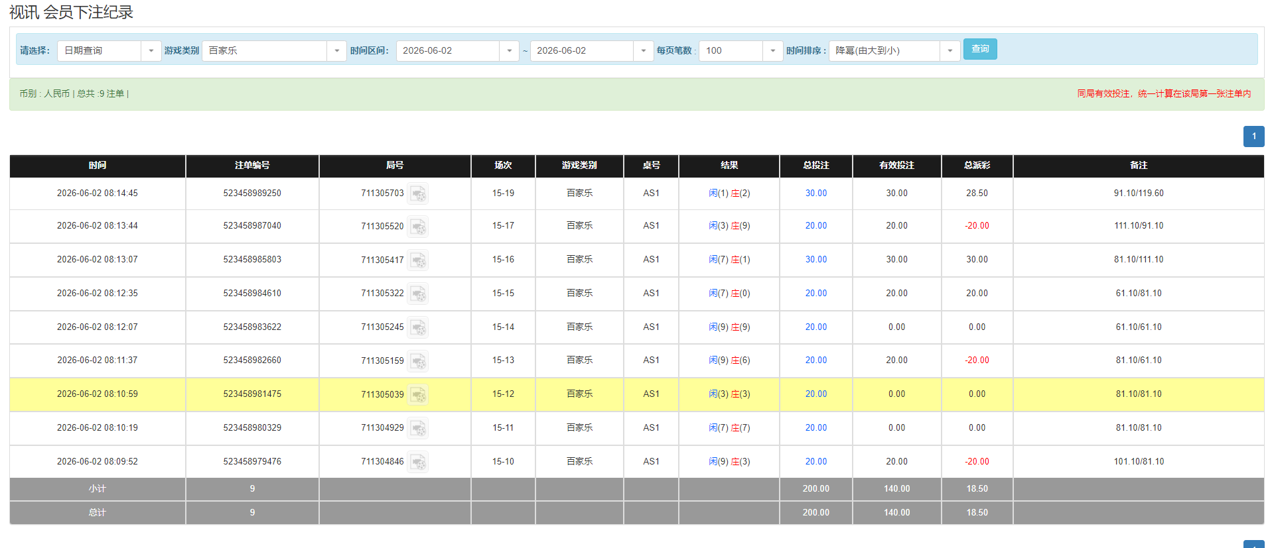Screen dimensions: 1270x548
Task: Open the end date dropdown arrow
Action: point(643,50)
